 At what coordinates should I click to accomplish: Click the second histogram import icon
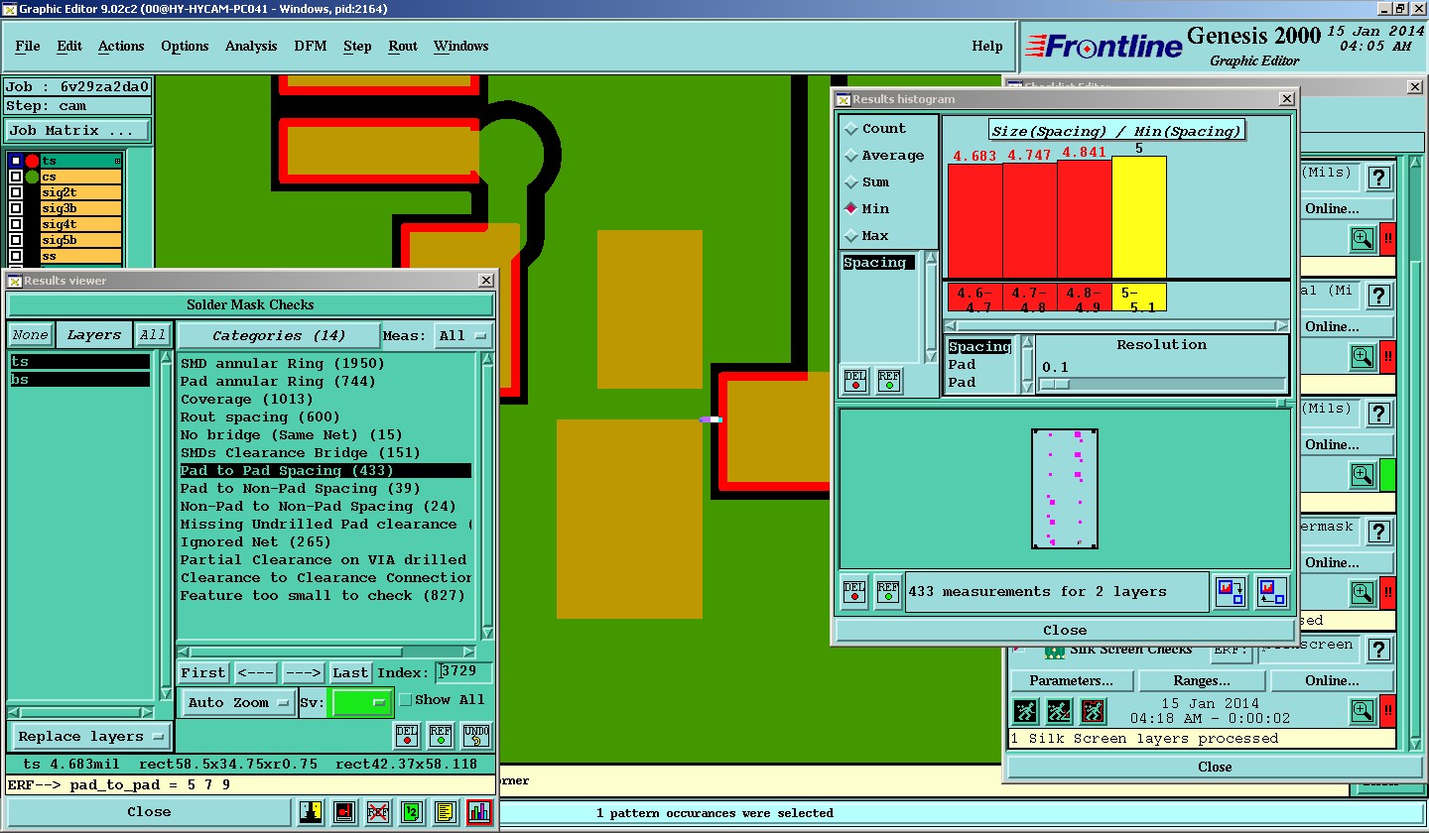(x=1271, y=592)
